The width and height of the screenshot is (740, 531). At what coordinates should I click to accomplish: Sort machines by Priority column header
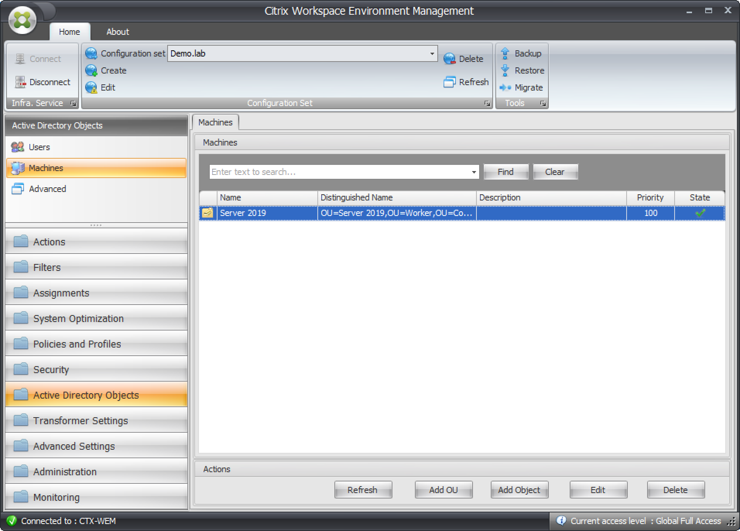[650, 197]
